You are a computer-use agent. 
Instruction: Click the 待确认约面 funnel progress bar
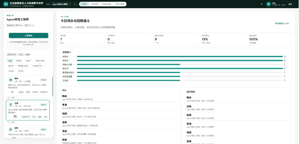(180, 64)
